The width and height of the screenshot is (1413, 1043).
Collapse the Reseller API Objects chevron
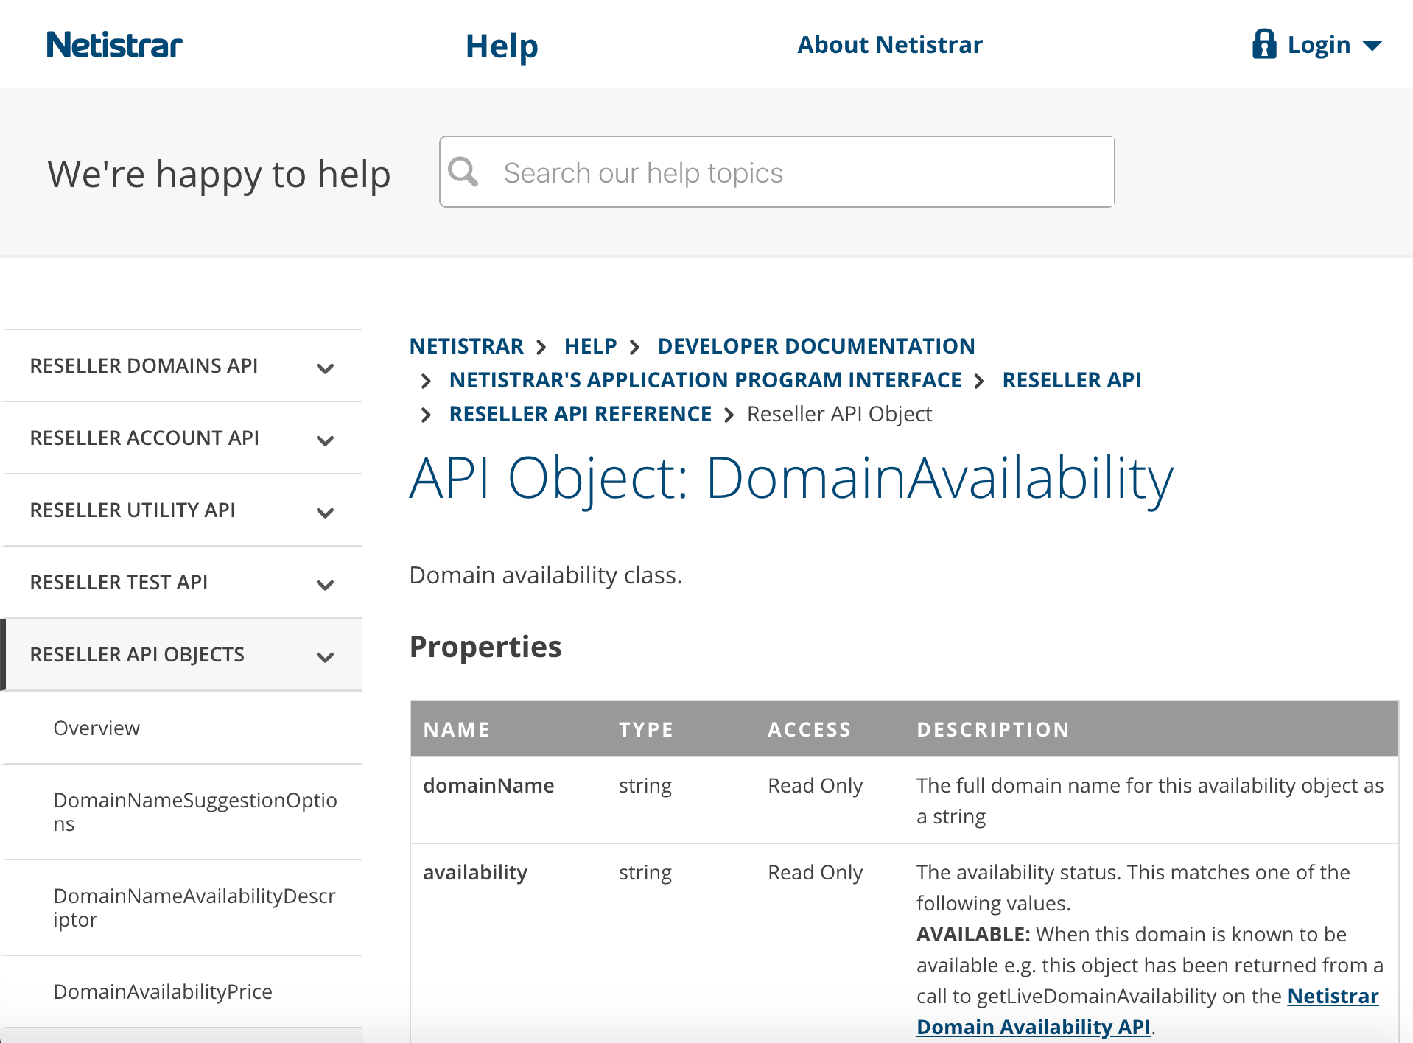[x=325, y=657]
